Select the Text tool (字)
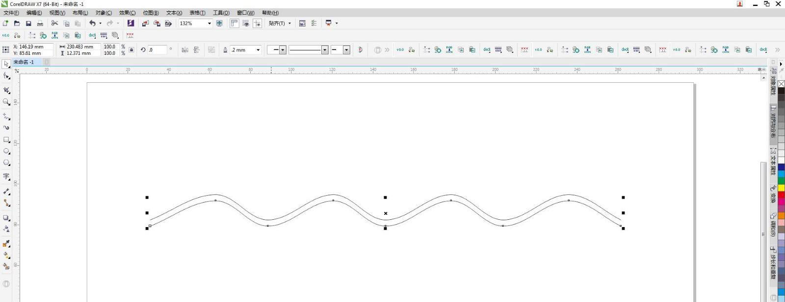The height and width of the screenshot is (302, 785). pos(6,176)
